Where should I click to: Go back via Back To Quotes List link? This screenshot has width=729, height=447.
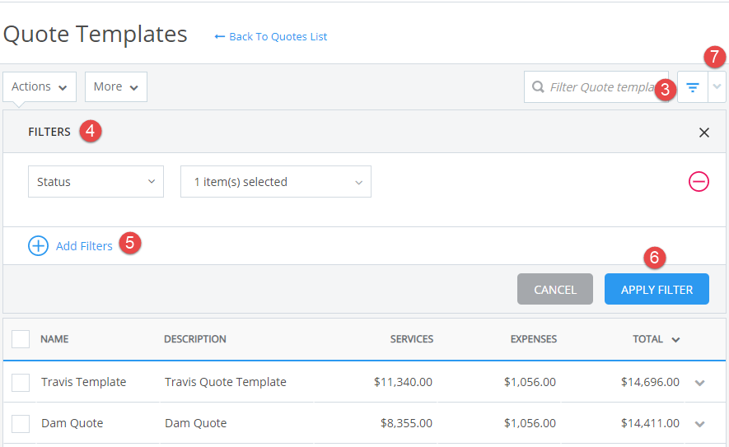pos(270,37)
